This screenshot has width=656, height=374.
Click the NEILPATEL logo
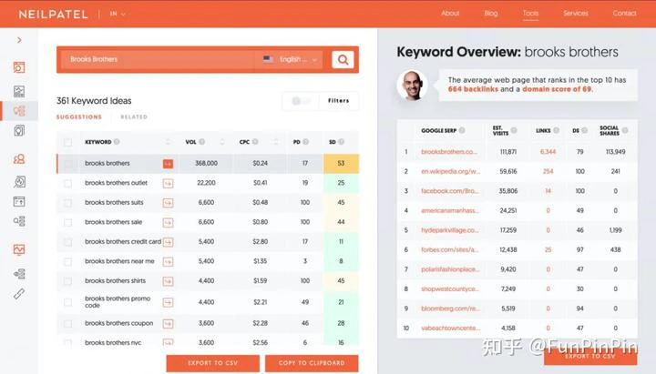pyautogui.click(x=53, y=15)
